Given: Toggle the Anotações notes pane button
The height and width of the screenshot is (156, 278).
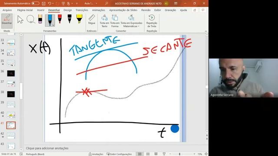Looking at the screenshot, I should 96,154.
